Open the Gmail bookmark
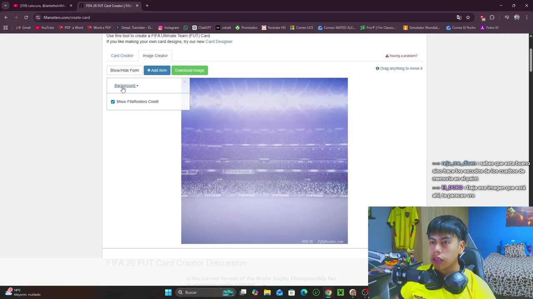 point(23,28)
